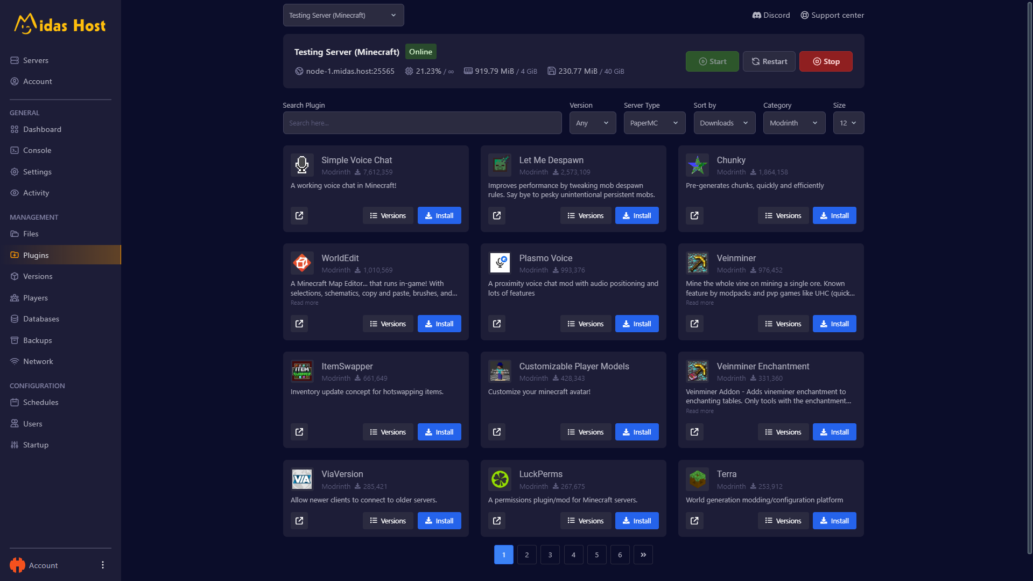Open the Discord link
Viewport: 1033px width, 581px height.
tap(771, 15)
